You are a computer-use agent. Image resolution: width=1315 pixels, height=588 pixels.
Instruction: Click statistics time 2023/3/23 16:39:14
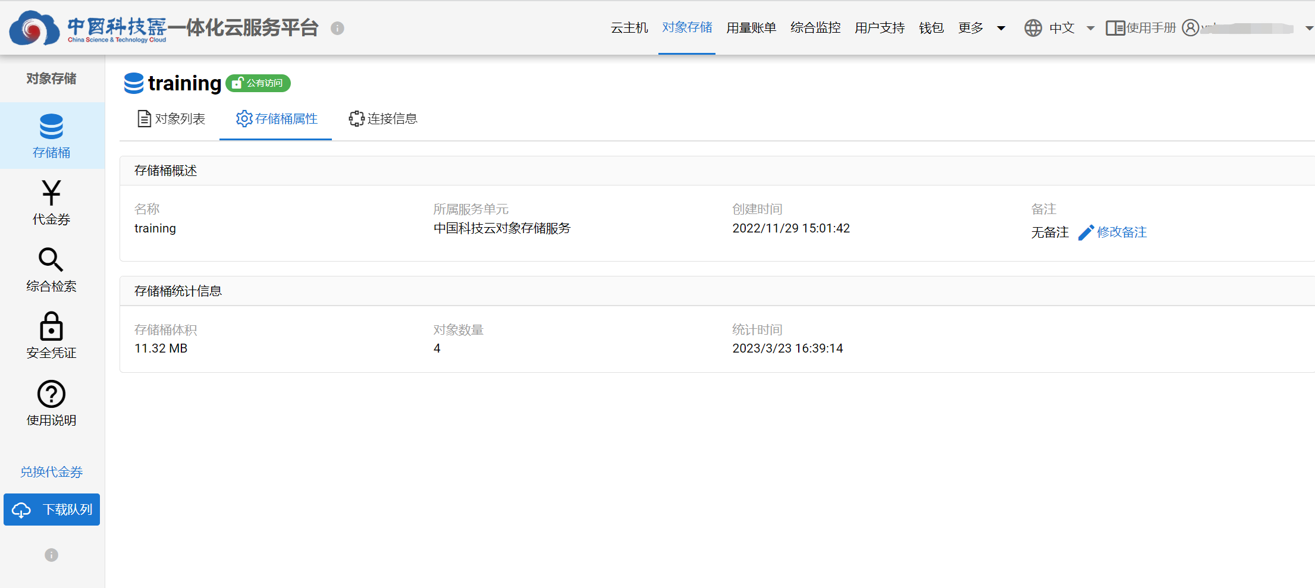[787, 348]
